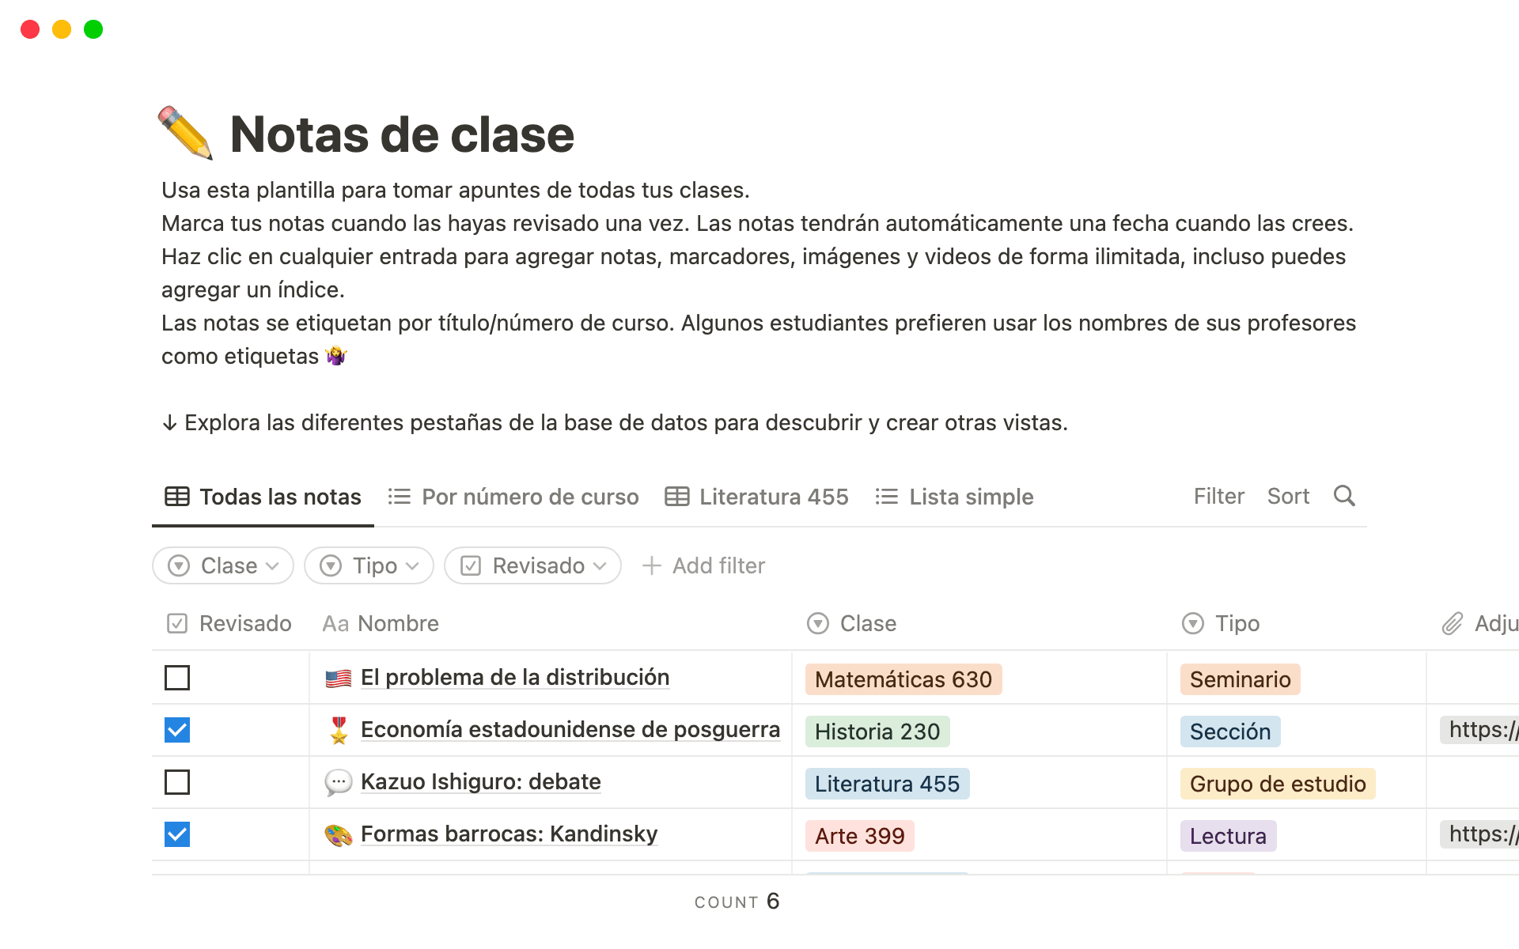This screenshot has height=949, width=1519.
Task: Mark Kazuo Ishiguro: debate as revisado
Action: [176, 782]
